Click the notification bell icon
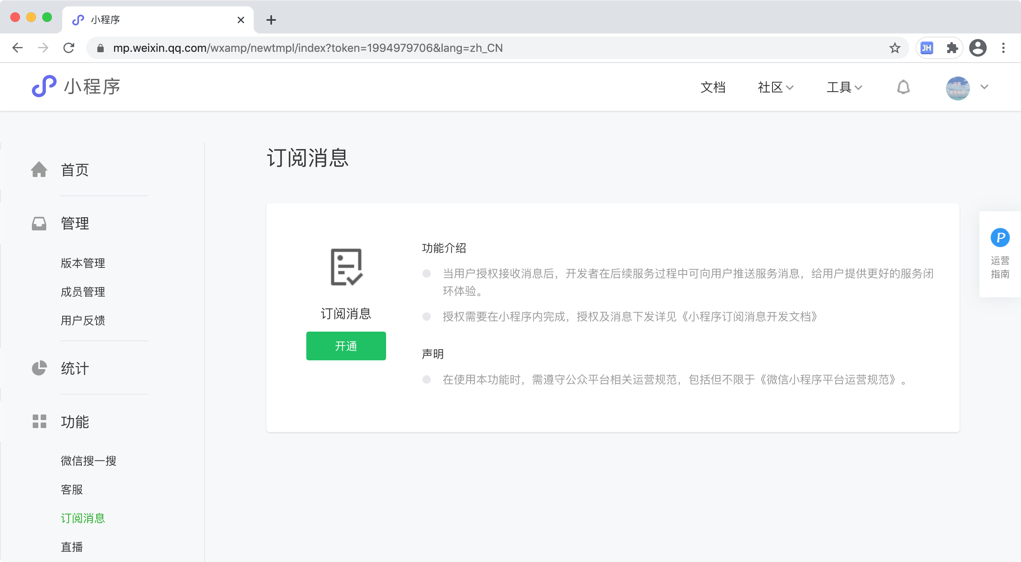The height and width of the screenshot is (562, 1021). (903, 87)
